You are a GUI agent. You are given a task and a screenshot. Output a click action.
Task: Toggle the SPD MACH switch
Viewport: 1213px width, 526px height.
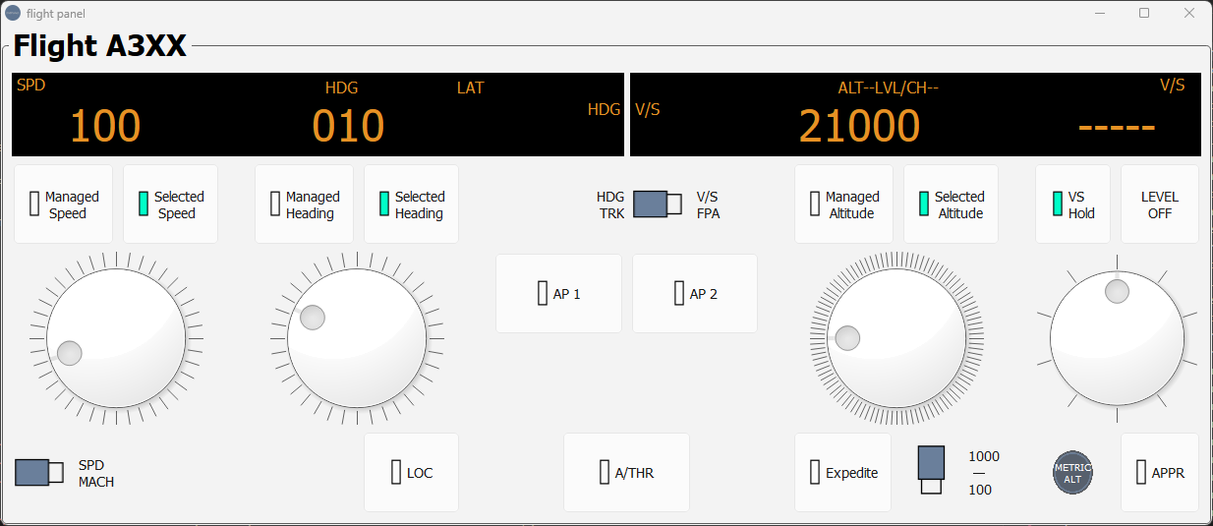39,472
